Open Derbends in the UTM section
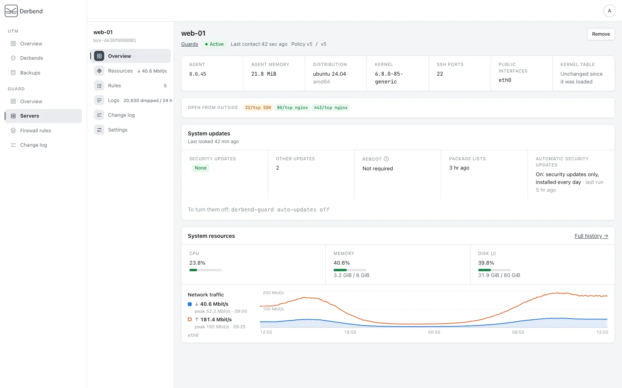The height and width of the screenshot is (388, 622). click(44, 58)
